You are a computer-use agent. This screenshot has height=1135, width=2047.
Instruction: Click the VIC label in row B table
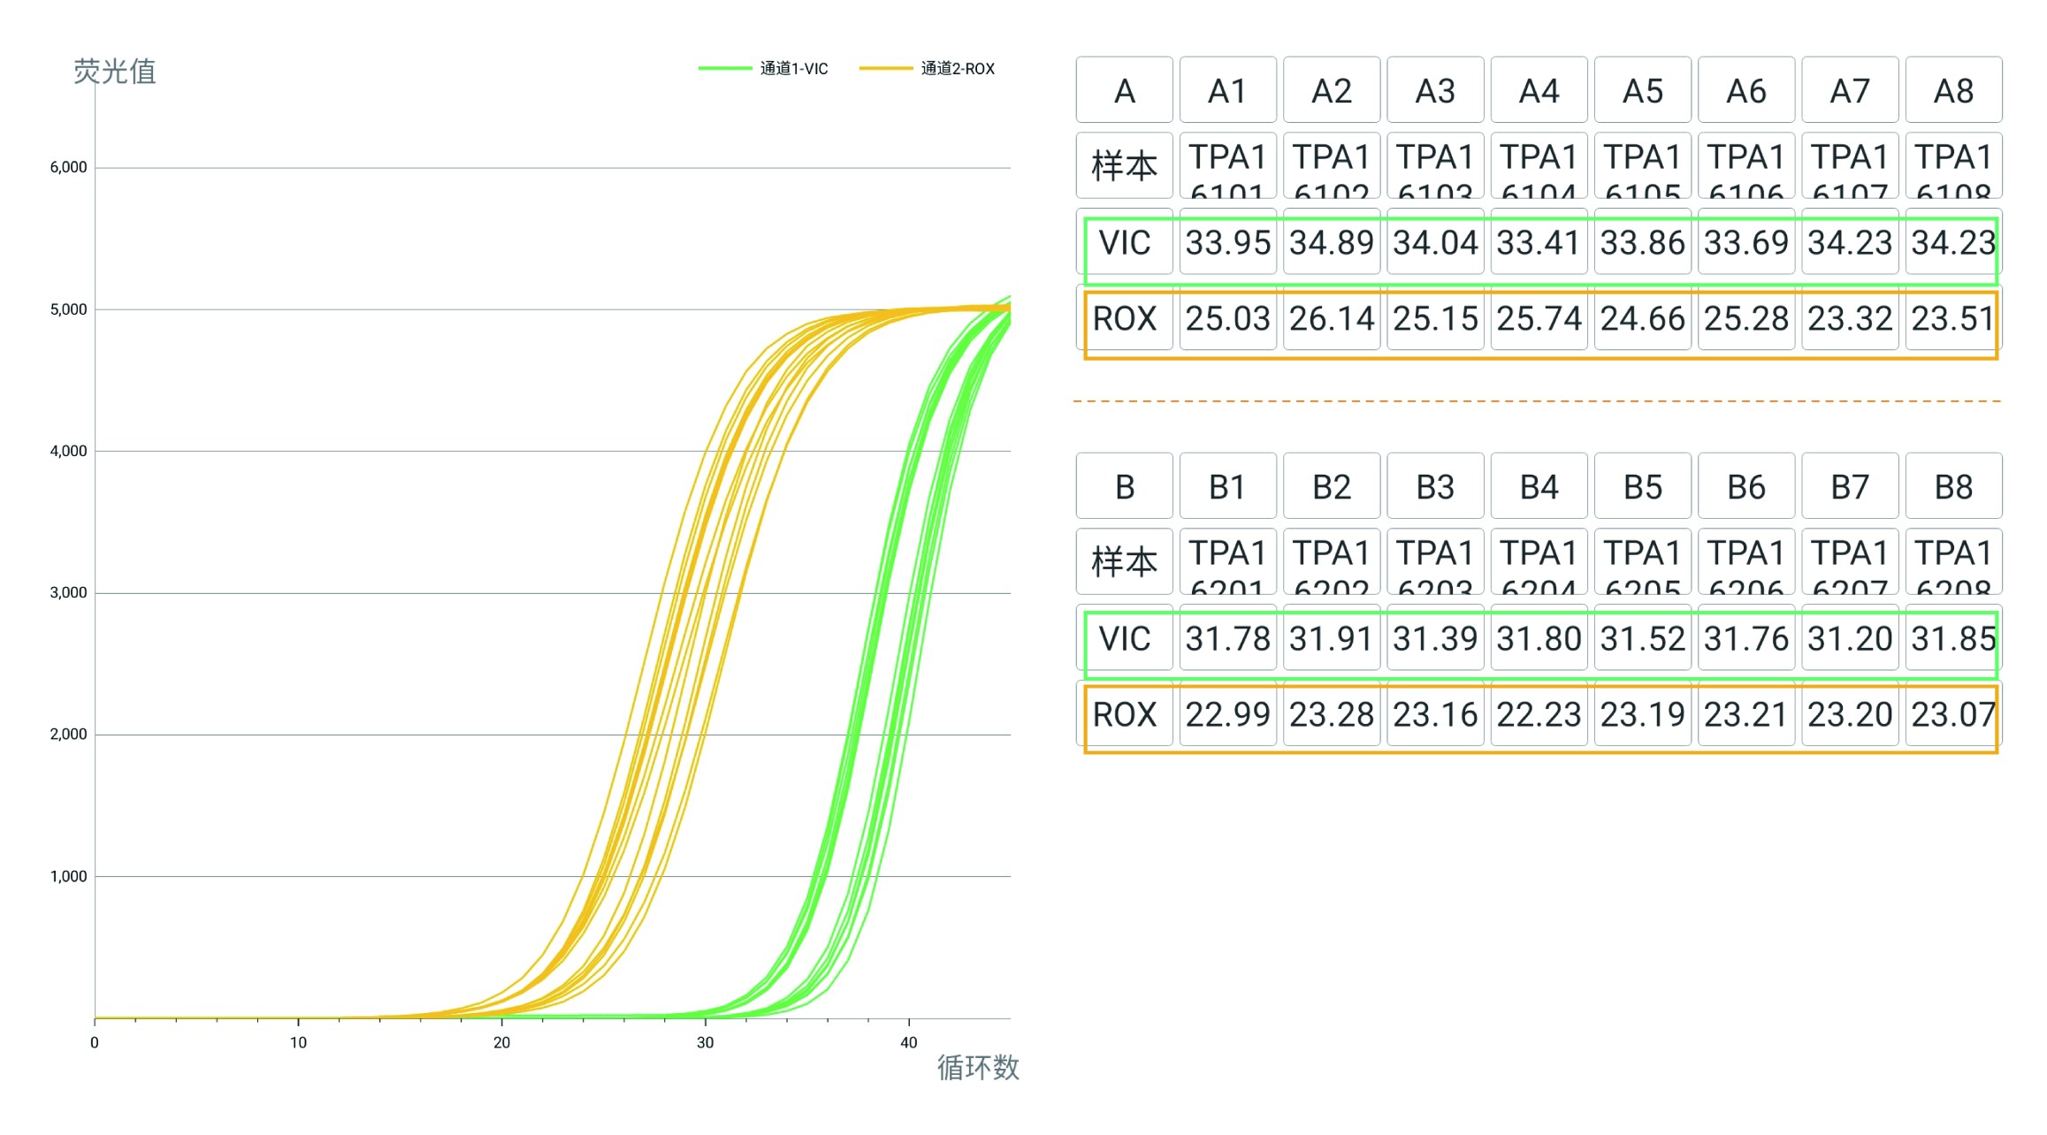(x=1124, y=638)
